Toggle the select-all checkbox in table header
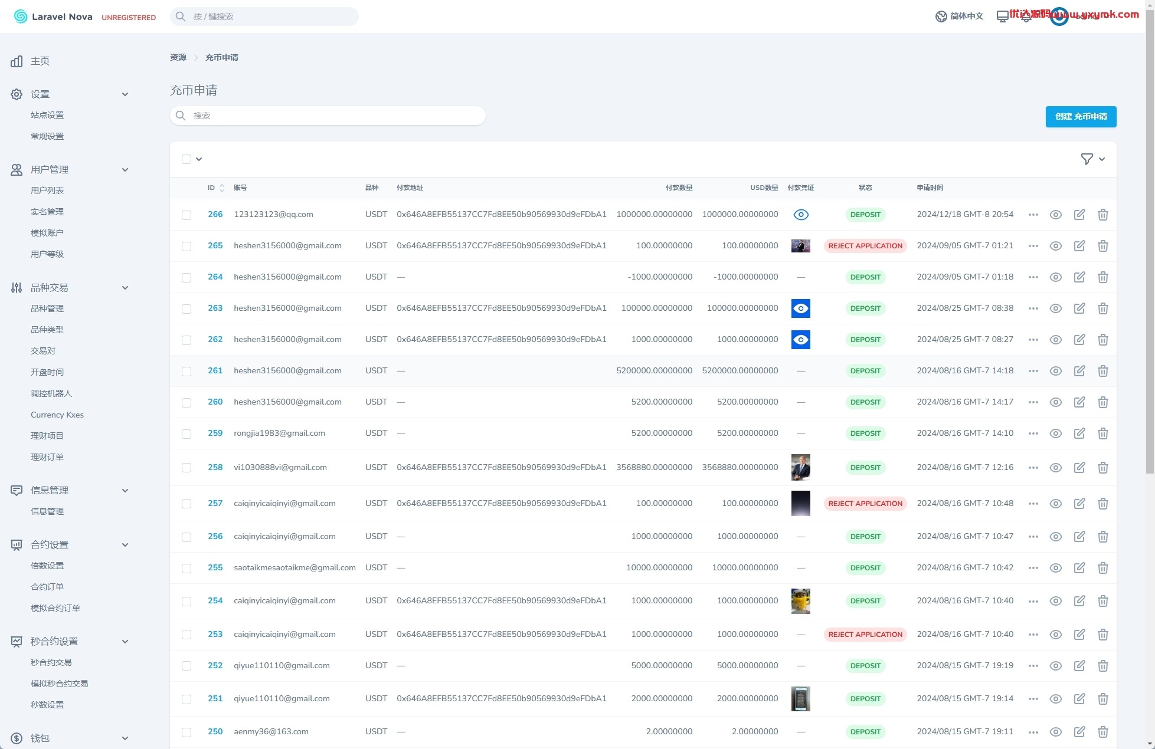 (x=186, y=159)
